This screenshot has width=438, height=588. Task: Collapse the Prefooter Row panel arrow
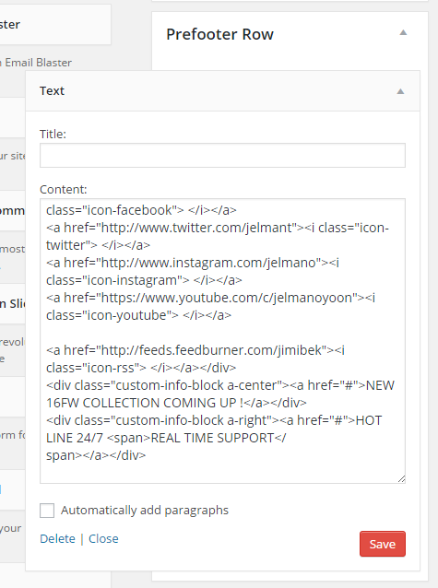[403, 32]
